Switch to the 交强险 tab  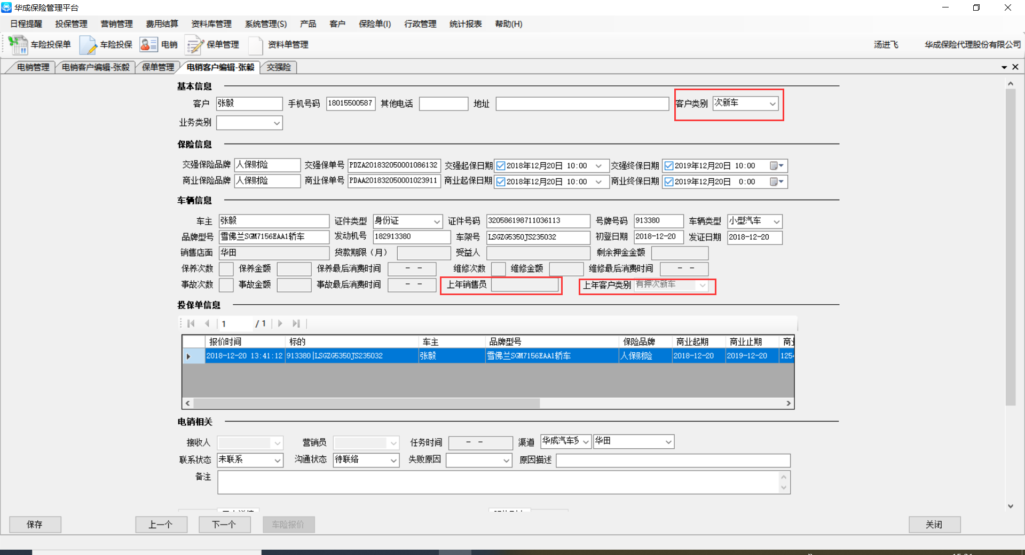click(x=279, y=67)
